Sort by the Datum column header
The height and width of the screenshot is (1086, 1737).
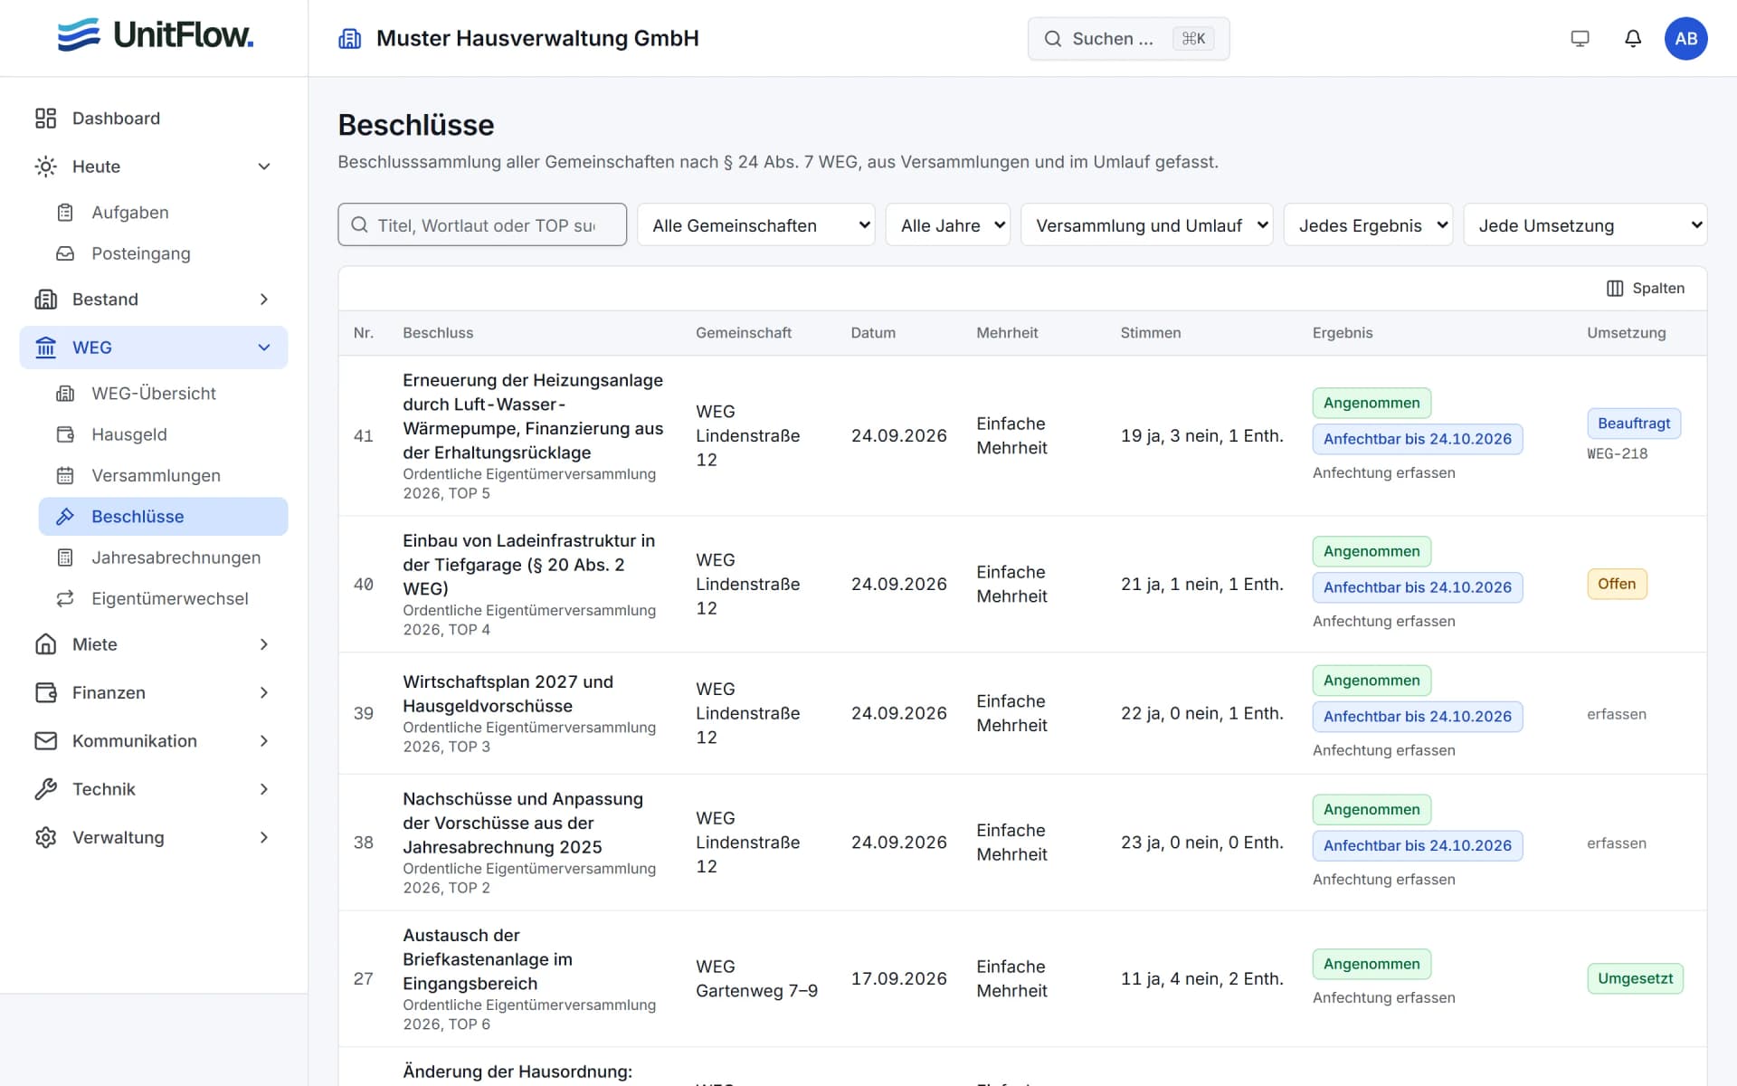pyautogui.click(x=873, y=333)
